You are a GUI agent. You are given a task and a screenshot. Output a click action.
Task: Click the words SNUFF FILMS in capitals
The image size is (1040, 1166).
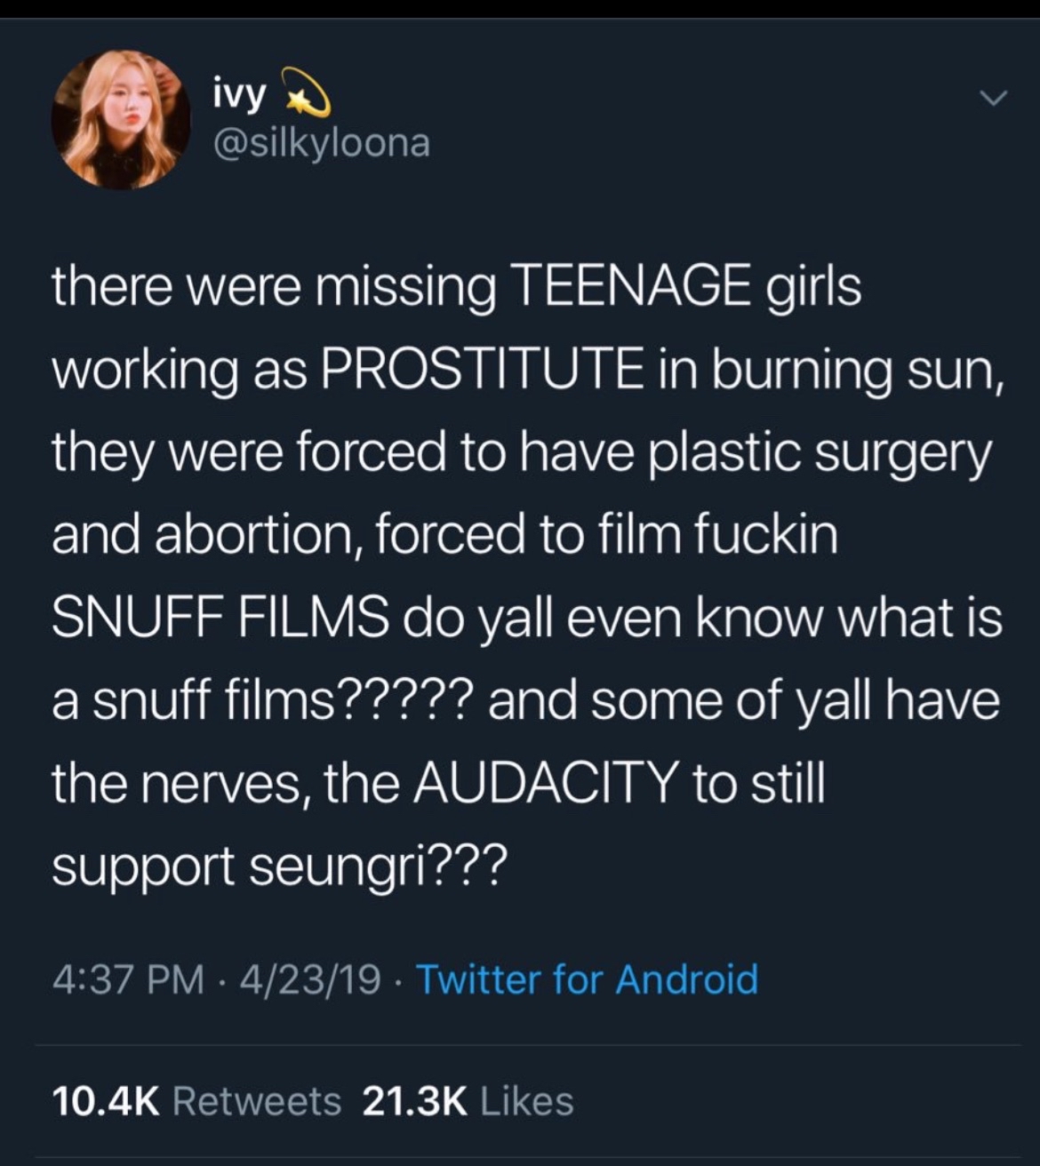[x=220, y=618]
